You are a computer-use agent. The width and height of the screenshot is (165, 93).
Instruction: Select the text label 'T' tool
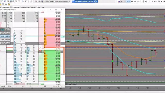tap(26, 1)
